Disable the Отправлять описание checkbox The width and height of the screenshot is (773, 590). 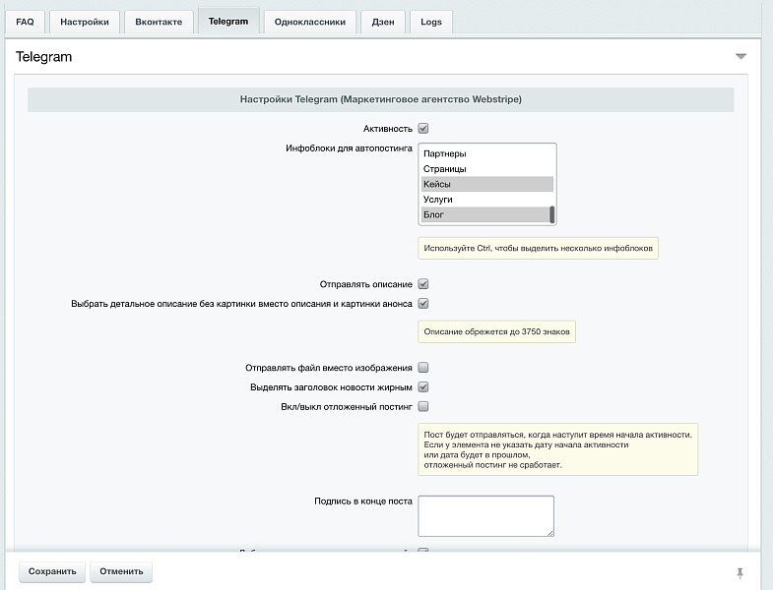point(423,284)
